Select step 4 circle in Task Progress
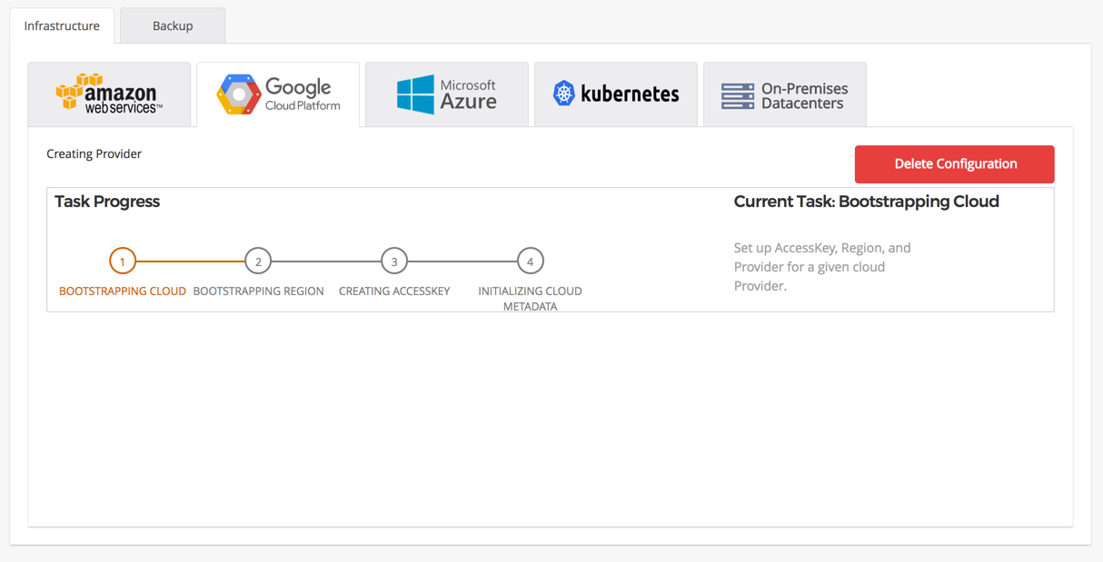The width and height of the screenshot is (1103, 562). [531, 261]
